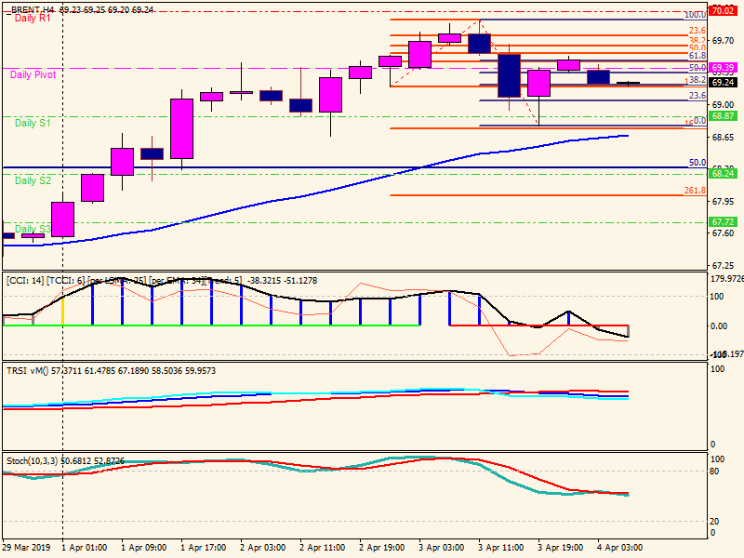
Task: Click the Daily R1 pivot label
Action: tap(33, 19)
